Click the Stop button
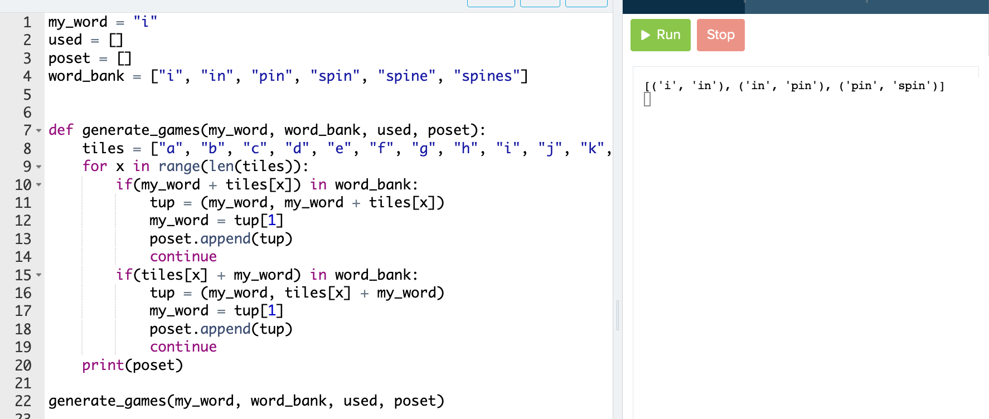 720,35
